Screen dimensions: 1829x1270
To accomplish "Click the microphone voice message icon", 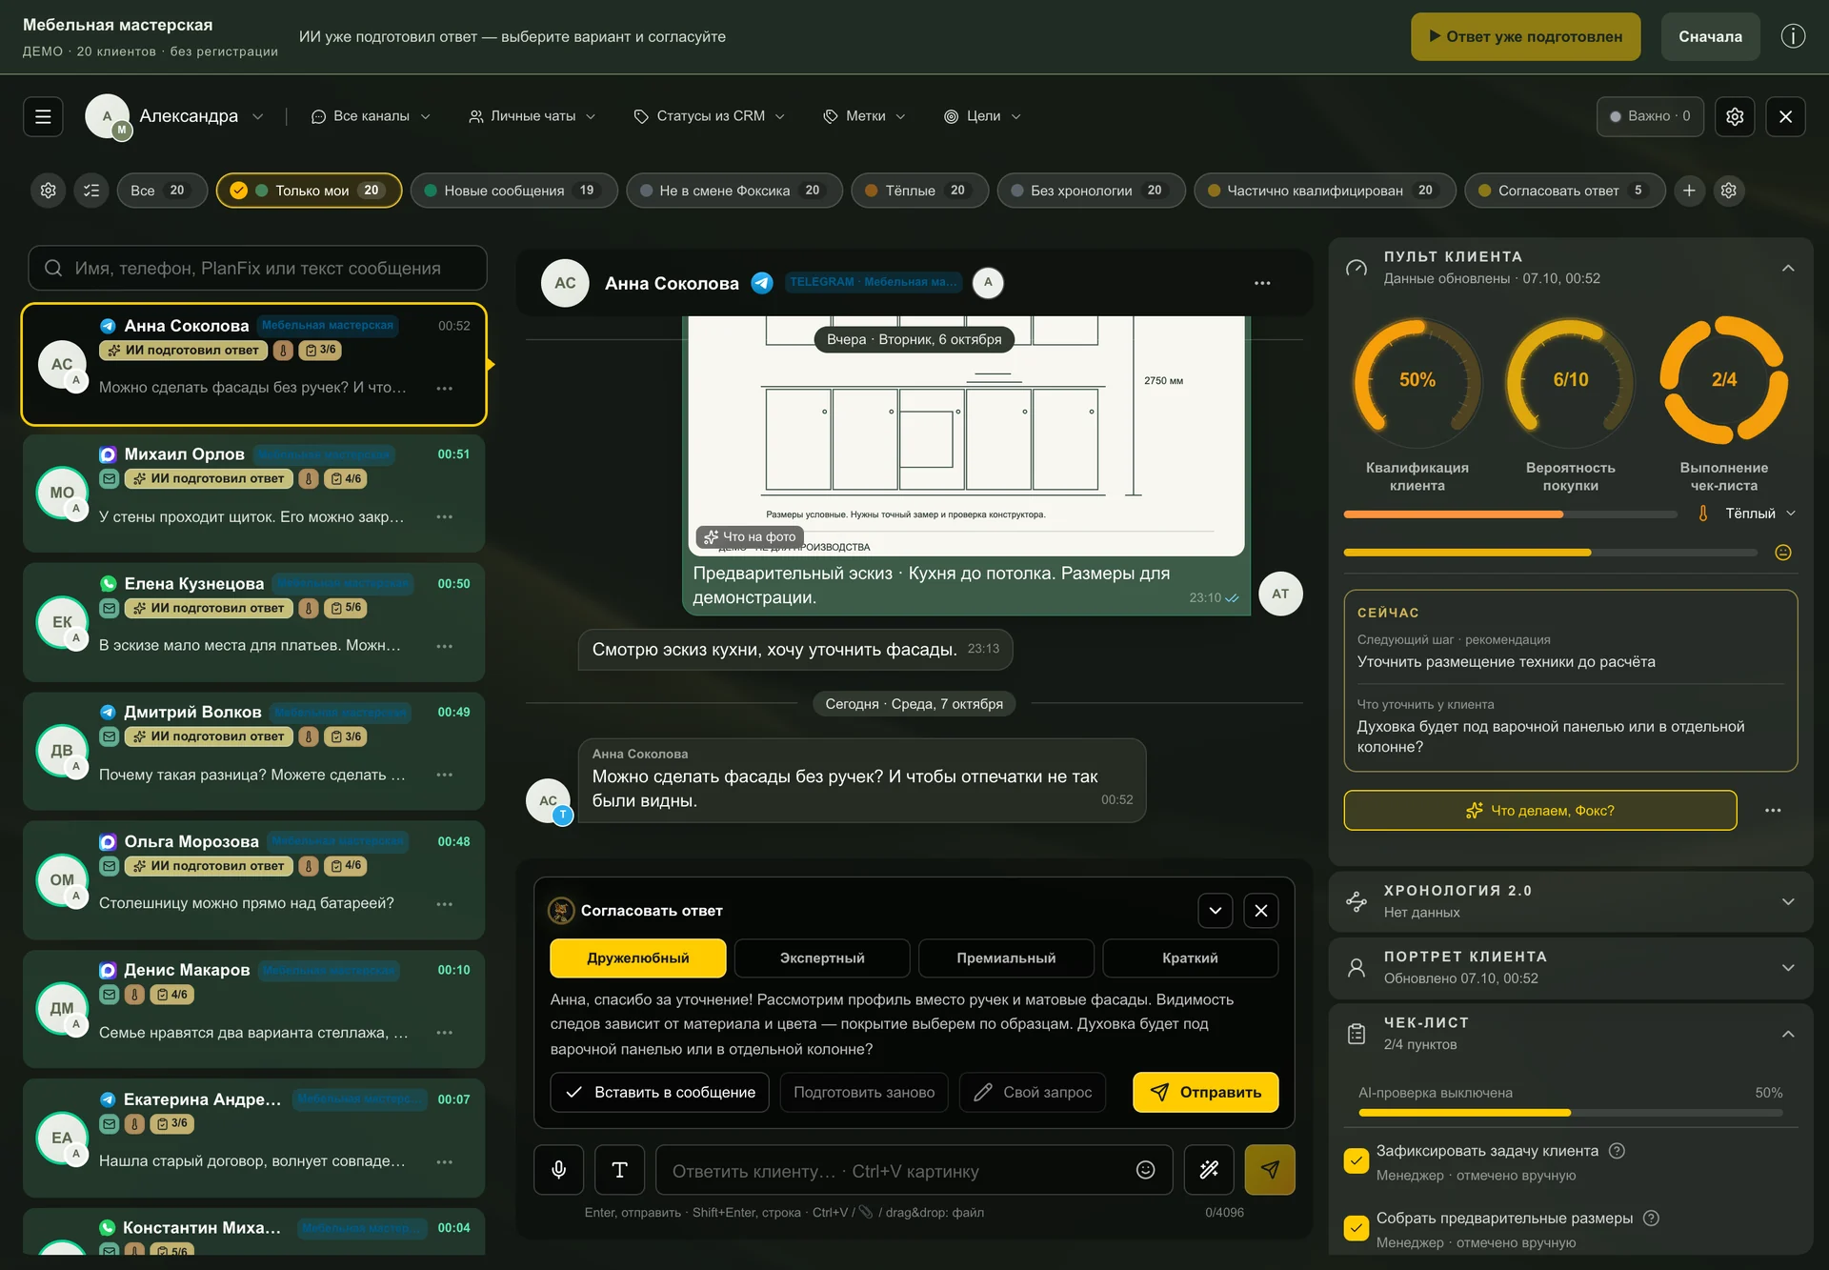I will (x=559, y=1170).
